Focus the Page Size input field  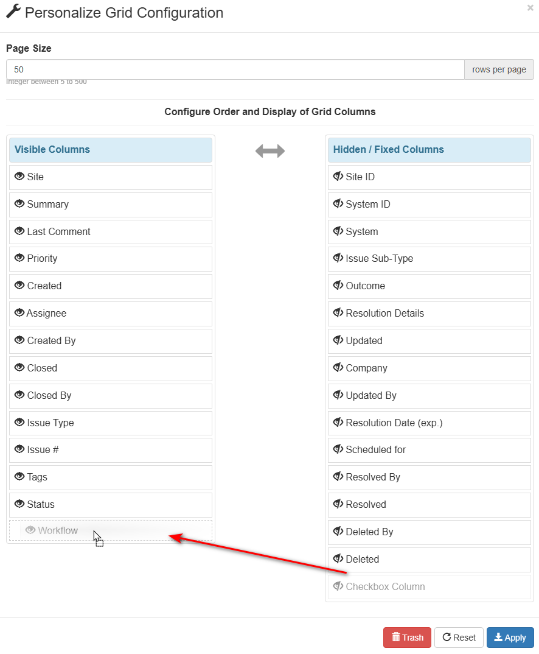tap(235, 69)
